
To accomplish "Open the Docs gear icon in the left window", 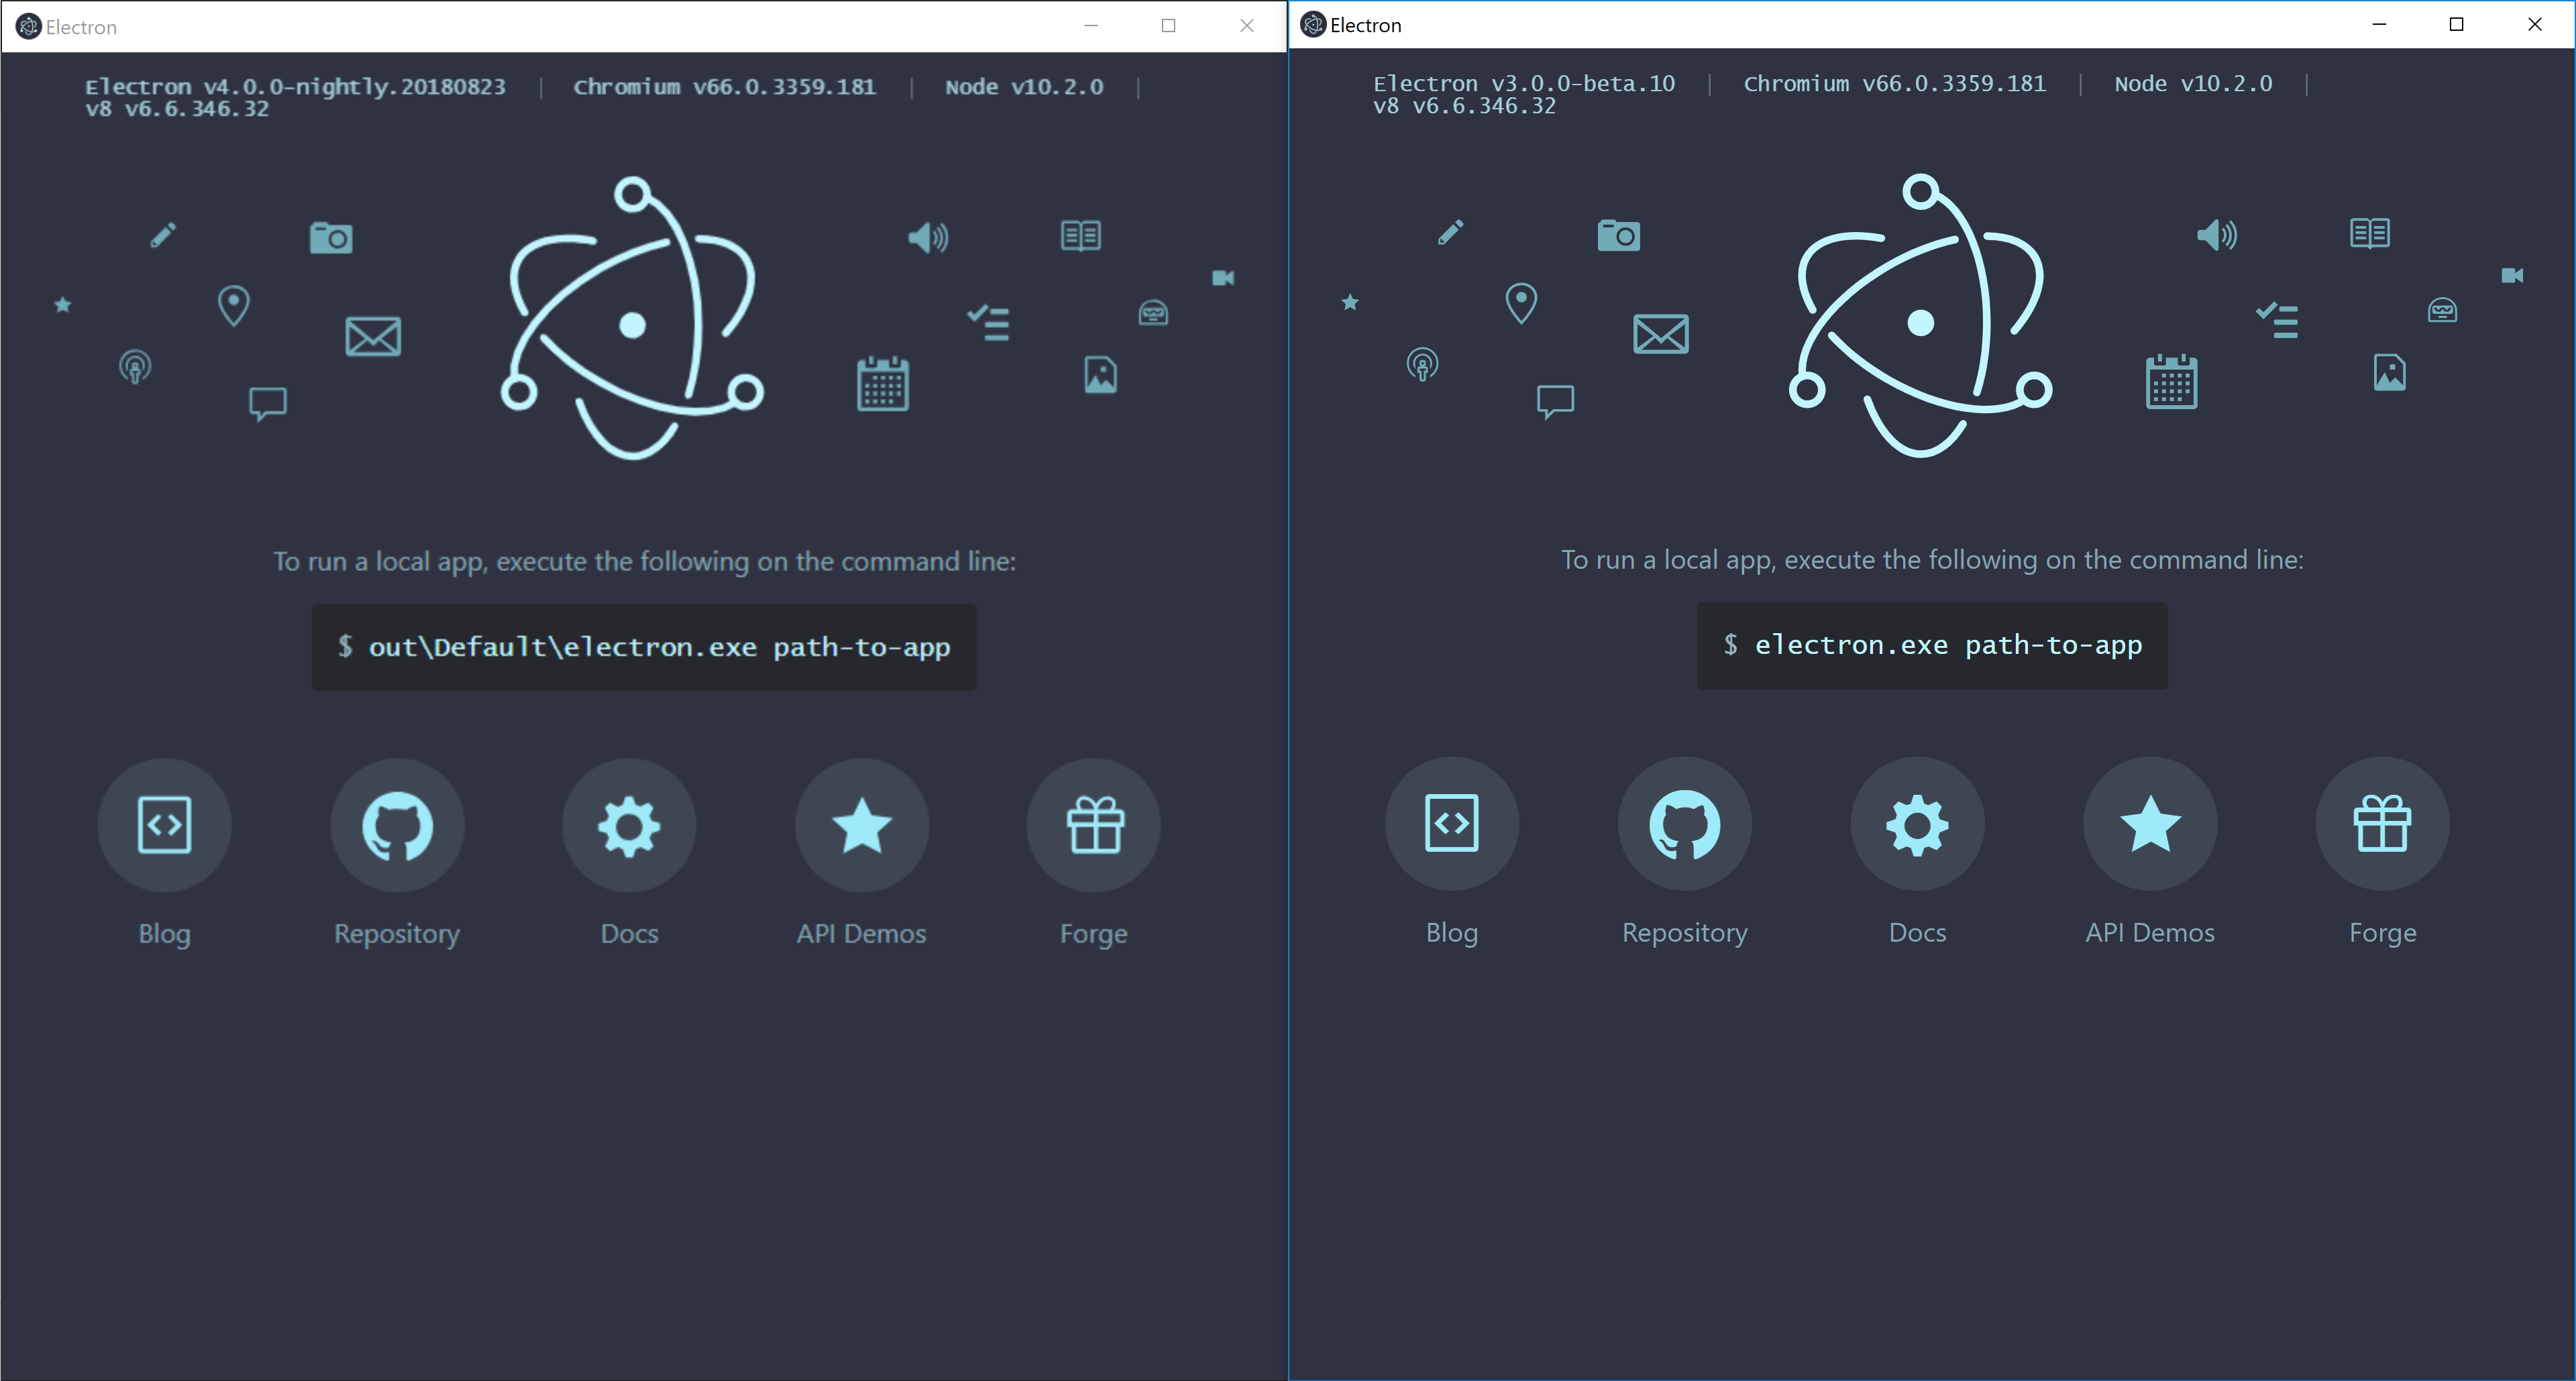I will [629, 825].
